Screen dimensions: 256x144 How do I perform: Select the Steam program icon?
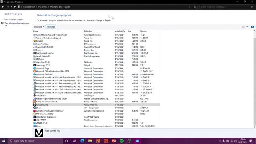[x=34, y=108]
